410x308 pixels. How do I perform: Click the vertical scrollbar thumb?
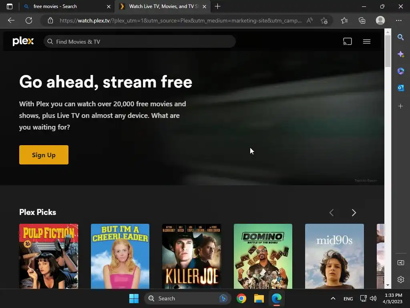pos(388,51)
